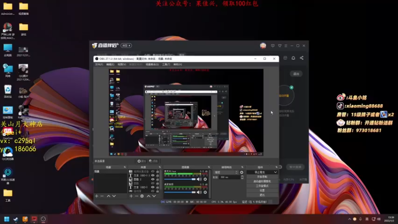Image resolution: width=398 pixels, height=224 pixels.
Task: Hide the lower text (GDI+) source
Action: 153,187
